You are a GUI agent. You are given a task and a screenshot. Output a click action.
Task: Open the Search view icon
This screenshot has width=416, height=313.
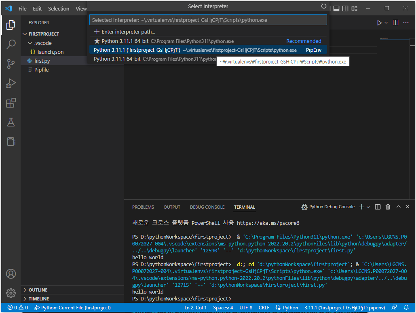point(11,44)
